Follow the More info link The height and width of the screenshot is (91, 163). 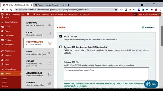[x=67, y=53]
